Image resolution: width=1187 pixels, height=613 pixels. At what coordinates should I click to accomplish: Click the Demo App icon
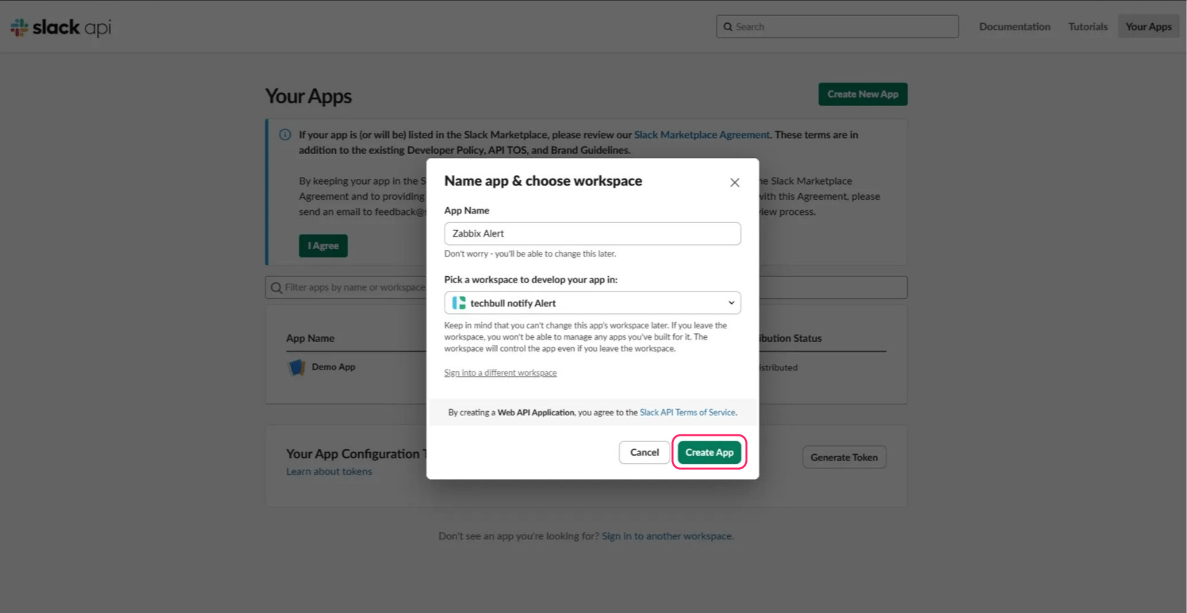coord(296,367)
